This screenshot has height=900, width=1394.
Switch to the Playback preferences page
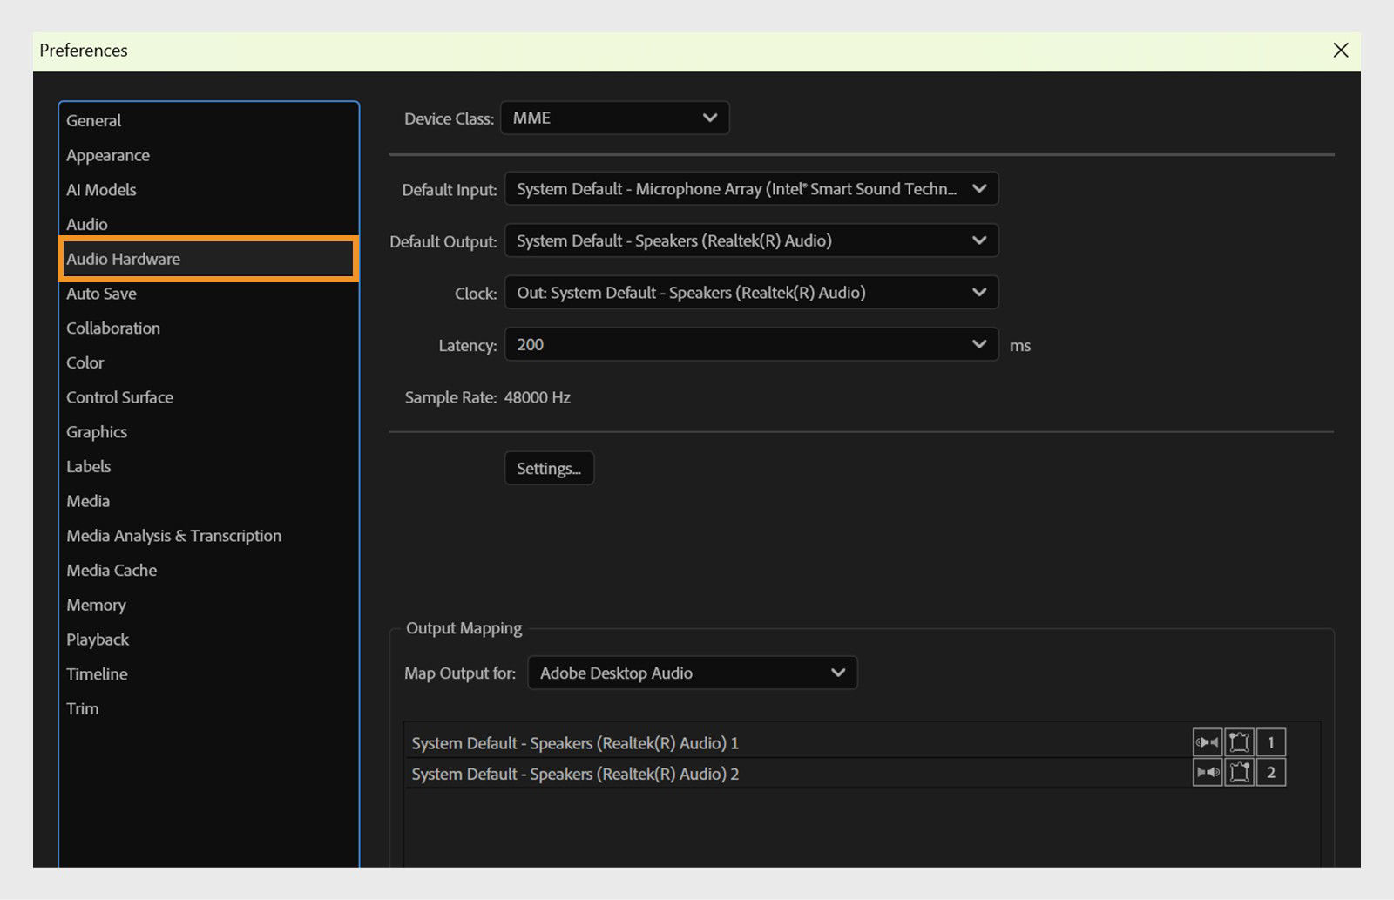[97, 639]
